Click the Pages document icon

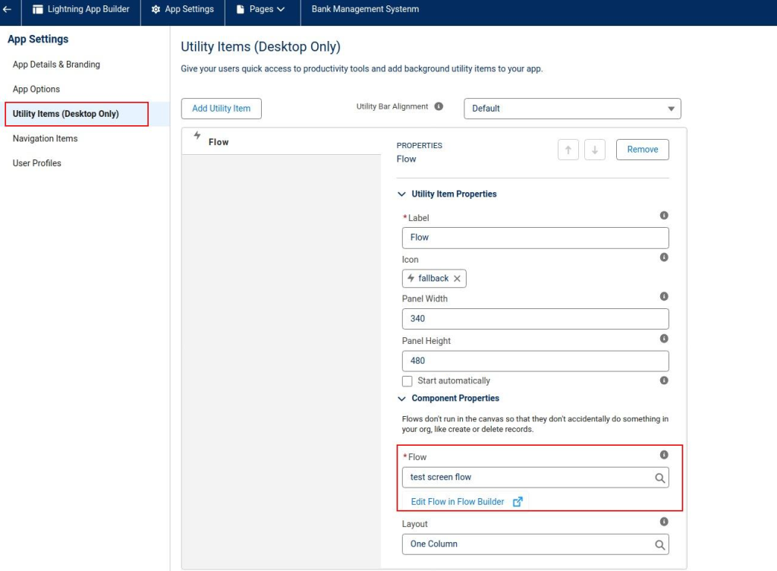pyautogui.click(x=241, y=9)
